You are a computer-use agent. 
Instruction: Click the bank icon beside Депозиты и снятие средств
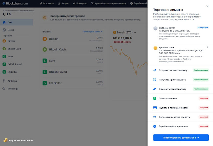click(154, 117)
